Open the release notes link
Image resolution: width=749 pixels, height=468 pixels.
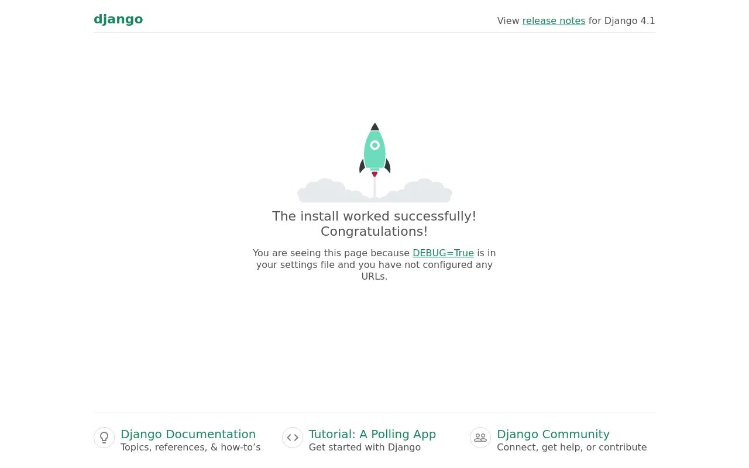tap(554, 21)
